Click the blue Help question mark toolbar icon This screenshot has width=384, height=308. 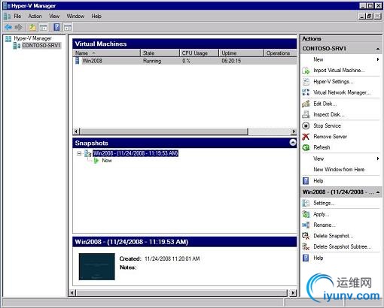[56, 27]
